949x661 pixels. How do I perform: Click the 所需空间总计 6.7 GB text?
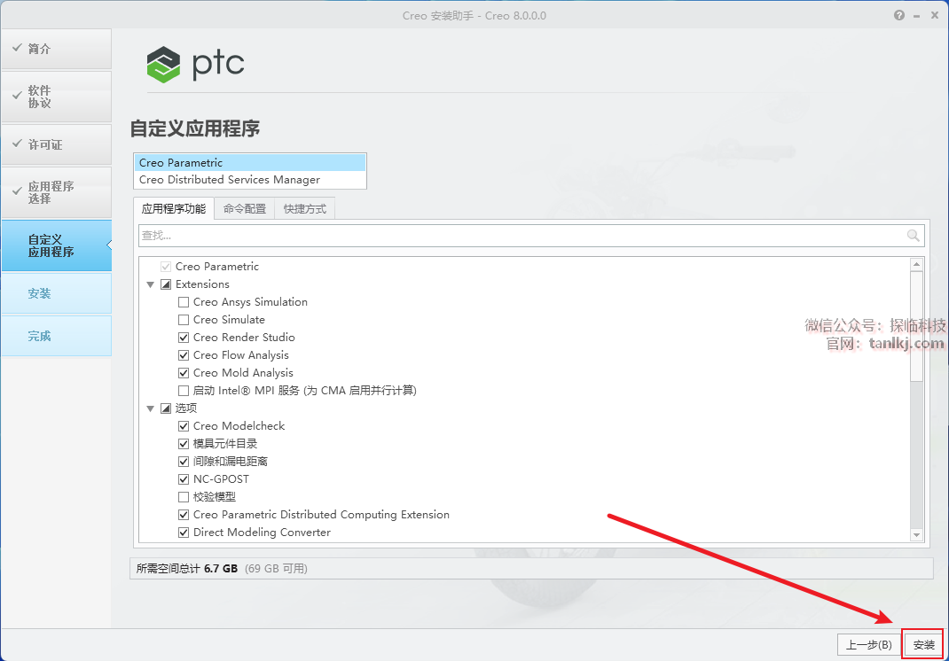click(187, 569)
